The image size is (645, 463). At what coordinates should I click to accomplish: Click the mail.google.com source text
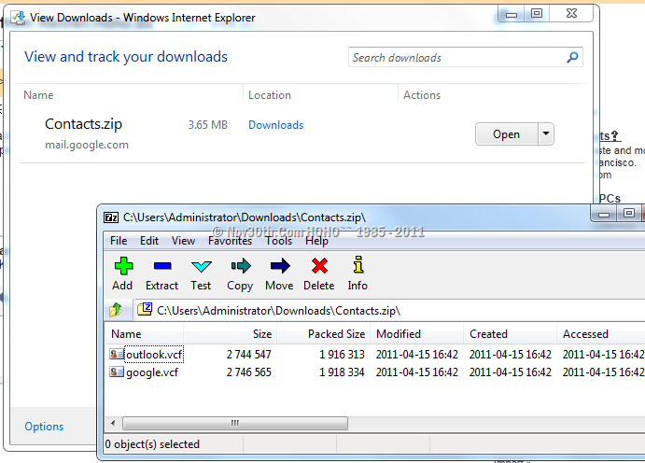pyautogui.click(x=87, y=145)
